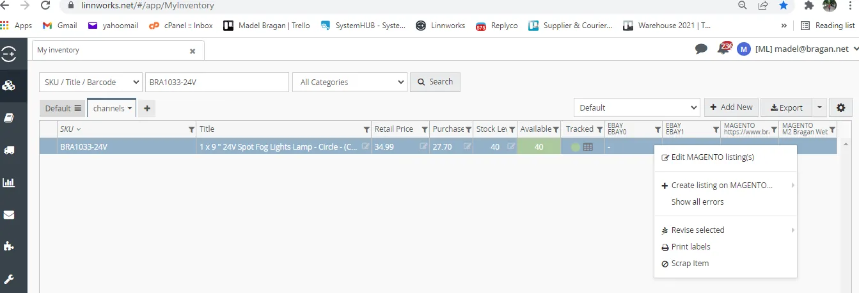This screenshot has height=293, width=859.
Task: Click the search text field with BRA1033-24V
Action: 217,82
